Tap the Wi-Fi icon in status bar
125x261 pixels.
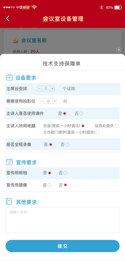(35, 8)
